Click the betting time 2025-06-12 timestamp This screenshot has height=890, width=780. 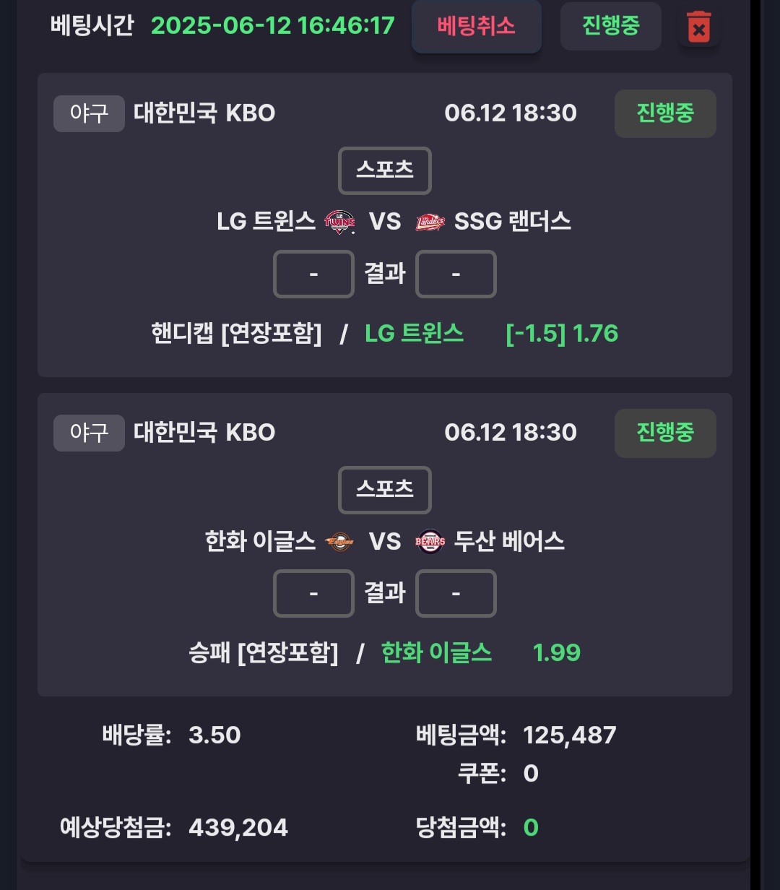[x=273, y=26]
